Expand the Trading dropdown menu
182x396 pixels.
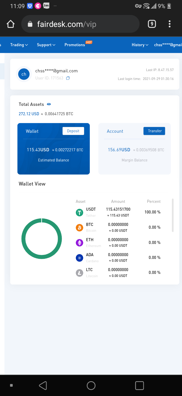tap(19, 45)
